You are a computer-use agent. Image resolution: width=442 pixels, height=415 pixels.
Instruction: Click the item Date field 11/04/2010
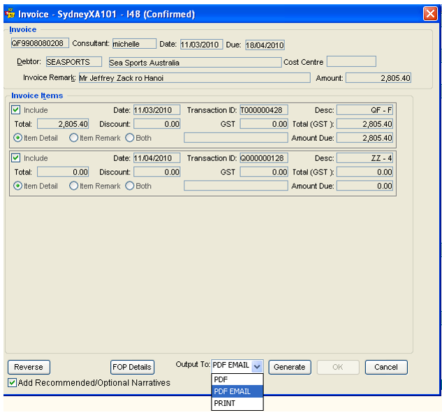156,158
